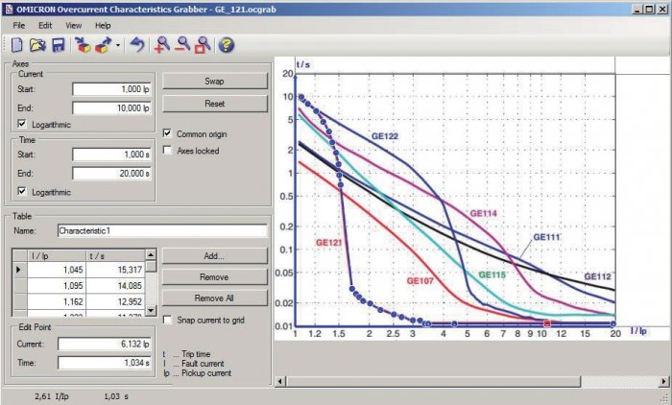Click the table scrollbar up arrow
Image resolution: width=672 pixels, height=405 pixels.
coord(151,255)
